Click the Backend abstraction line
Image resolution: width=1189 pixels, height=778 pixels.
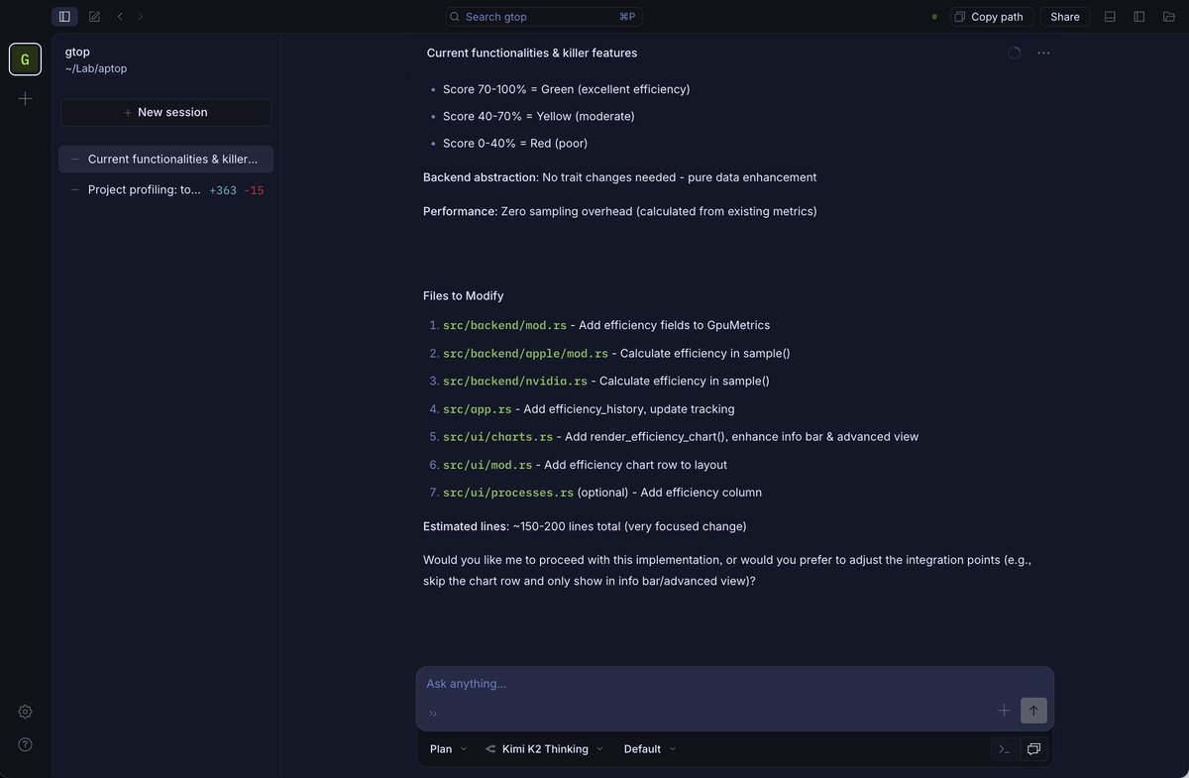coord(619,177)
